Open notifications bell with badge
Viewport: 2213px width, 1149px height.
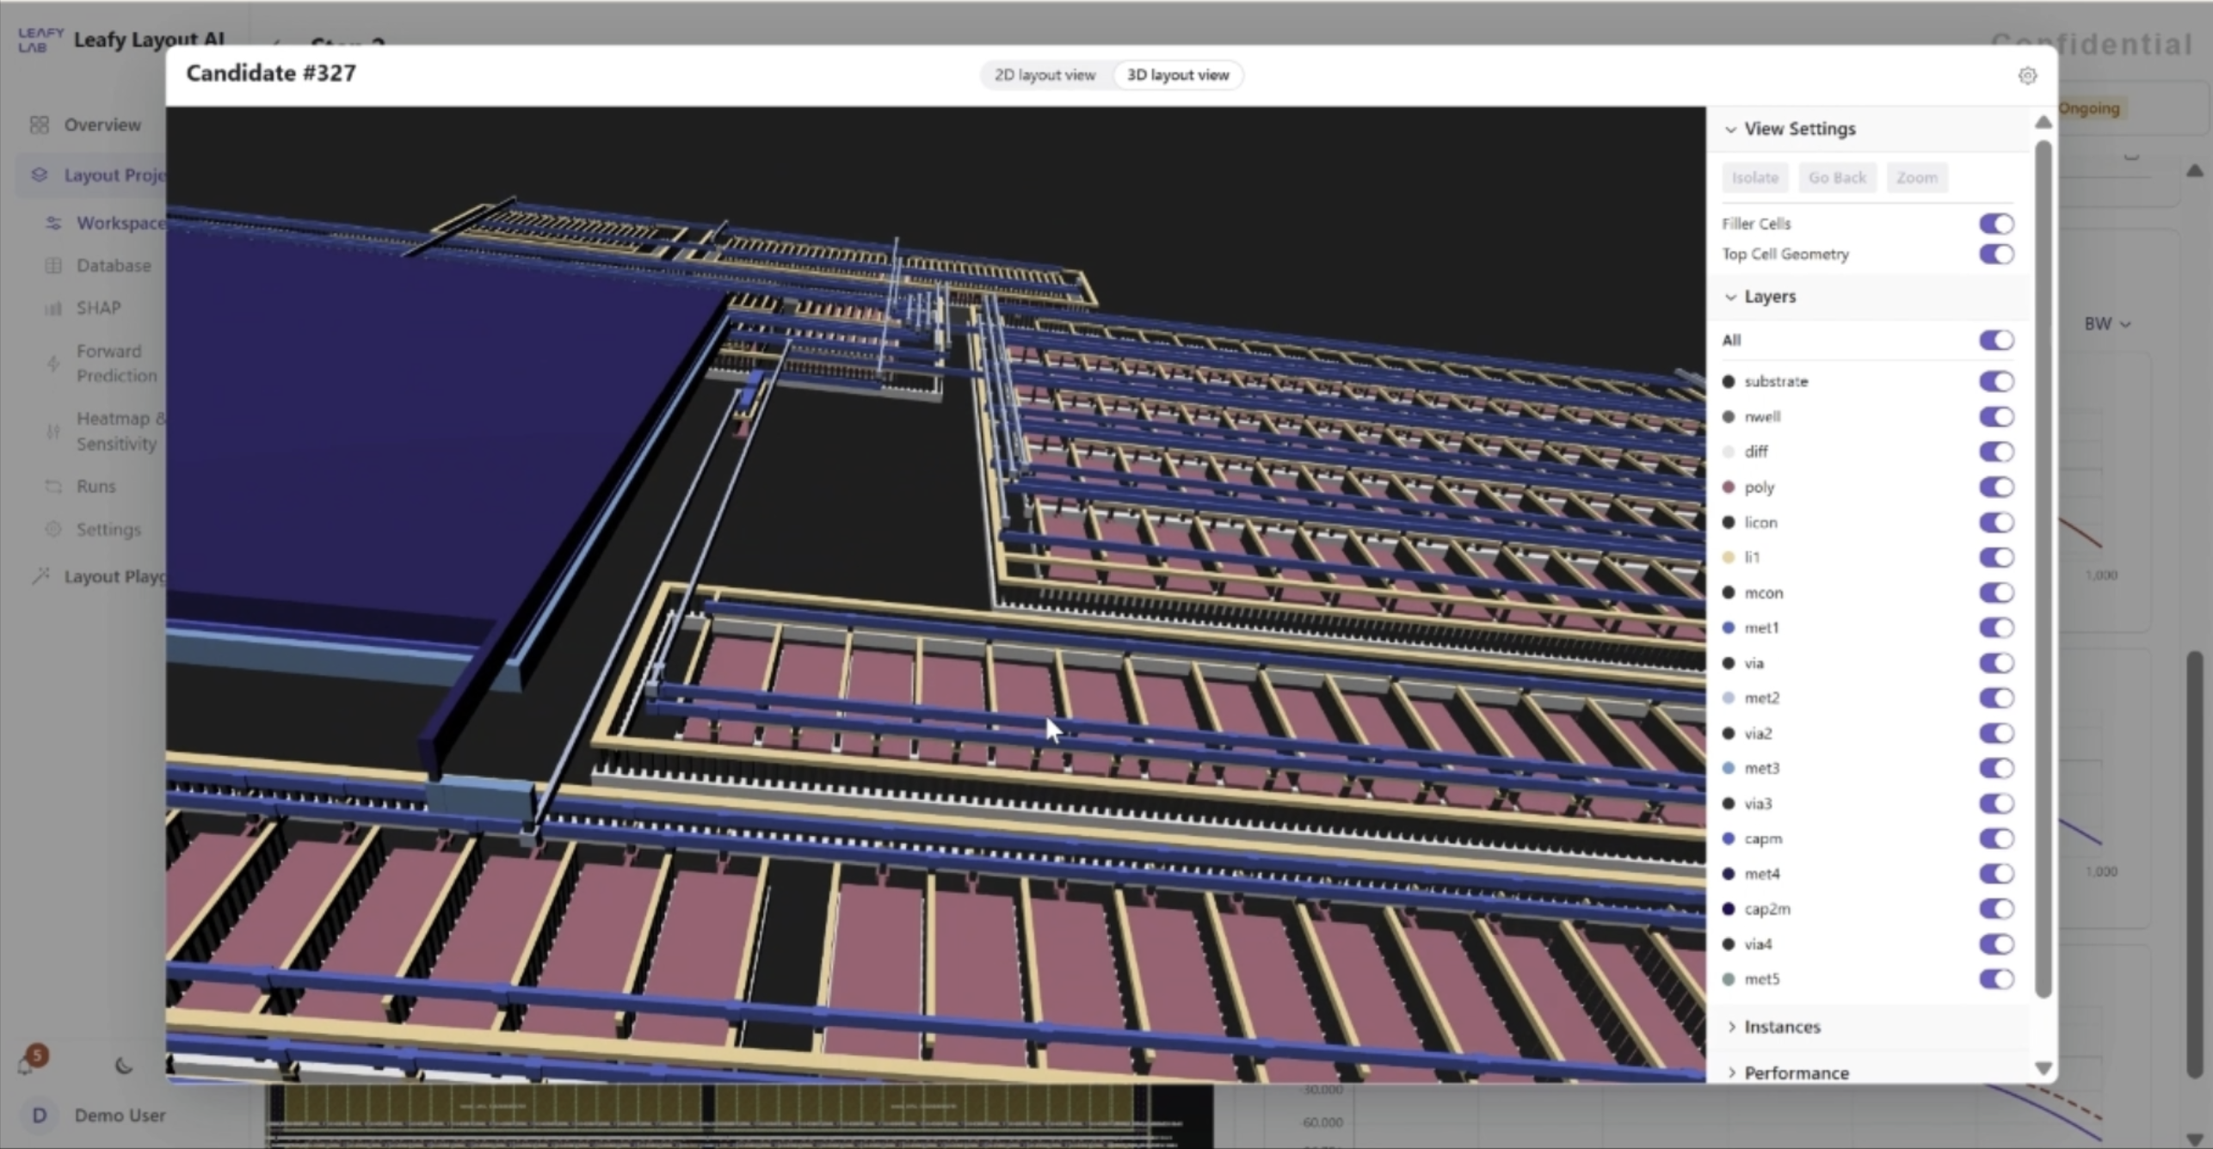tap(27, 1064)
